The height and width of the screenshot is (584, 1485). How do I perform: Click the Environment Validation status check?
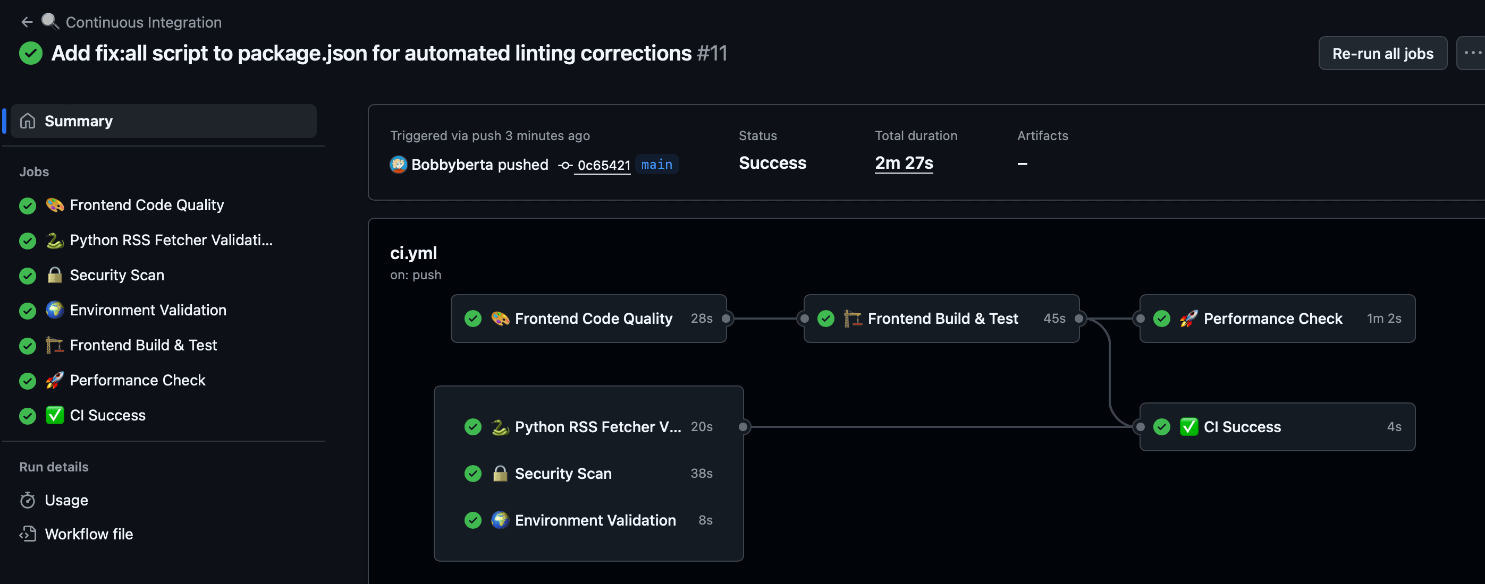point(473,520)
